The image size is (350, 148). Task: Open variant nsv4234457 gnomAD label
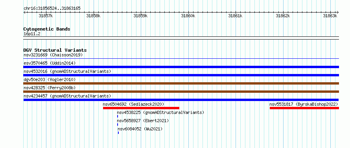click(67, 96)
